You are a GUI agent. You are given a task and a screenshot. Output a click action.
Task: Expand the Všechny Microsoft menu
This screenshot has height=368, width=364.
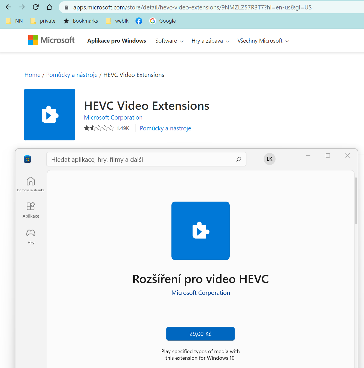point(263,41)
